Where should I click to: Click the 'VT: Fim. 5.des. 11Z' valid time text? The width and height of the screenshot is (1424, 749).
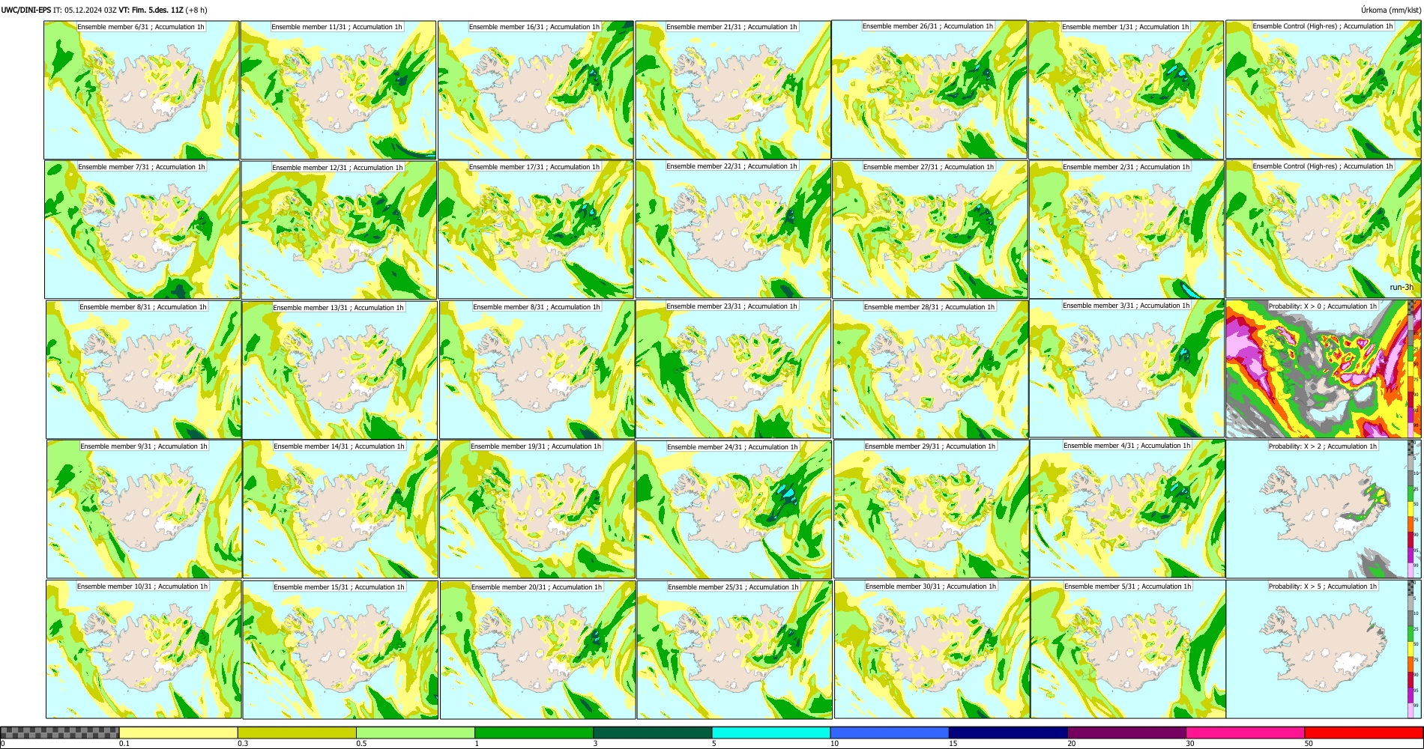coord(151,10)
